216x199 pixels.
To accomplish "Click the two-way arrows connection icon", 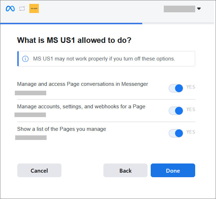I will pos(22,9).
